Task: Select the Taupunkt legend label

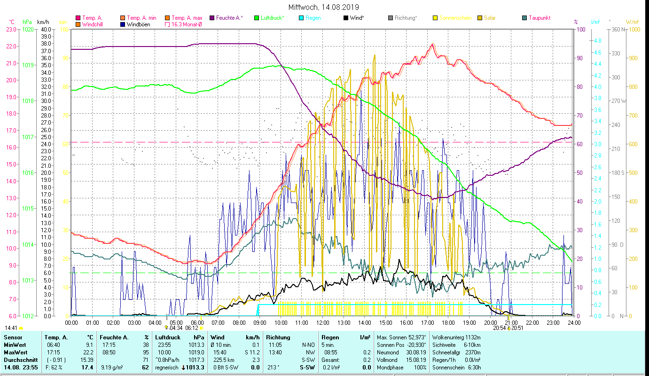Action: (539, 18)
